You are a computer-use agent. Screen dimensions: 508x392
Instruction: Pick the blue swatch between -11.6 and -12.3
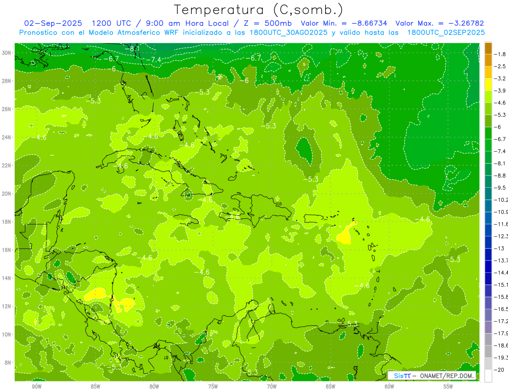click(x=488, y=230)
